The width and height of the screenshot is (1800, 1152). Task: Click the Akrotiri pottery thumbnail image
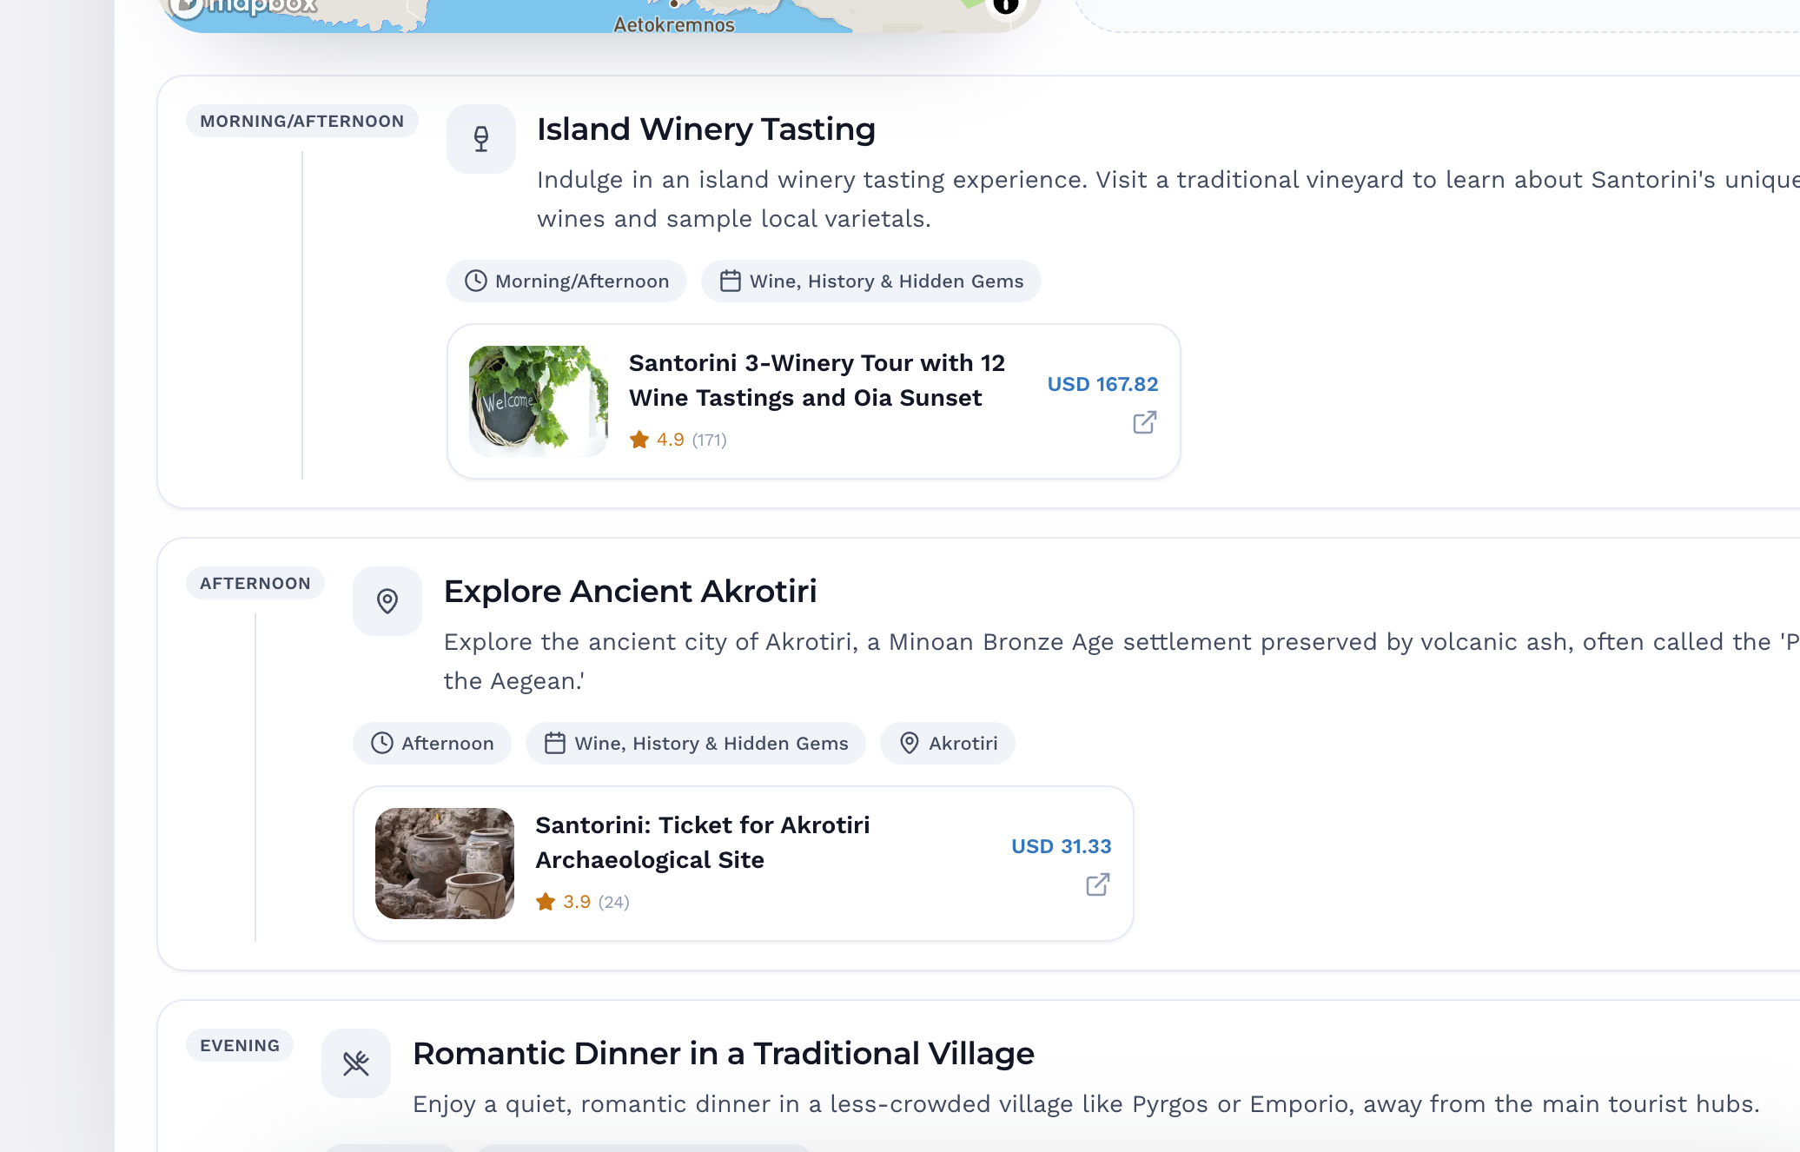click(445, 864)
